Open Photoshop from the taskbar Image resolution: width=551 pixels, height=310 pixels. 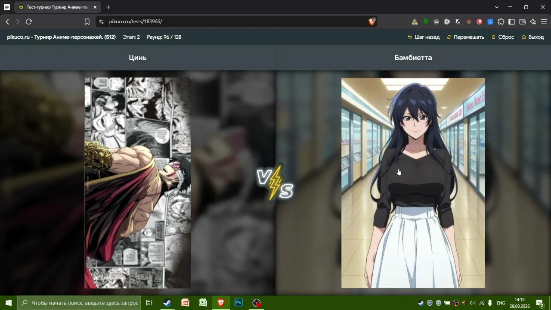click(x=238, y=303)
